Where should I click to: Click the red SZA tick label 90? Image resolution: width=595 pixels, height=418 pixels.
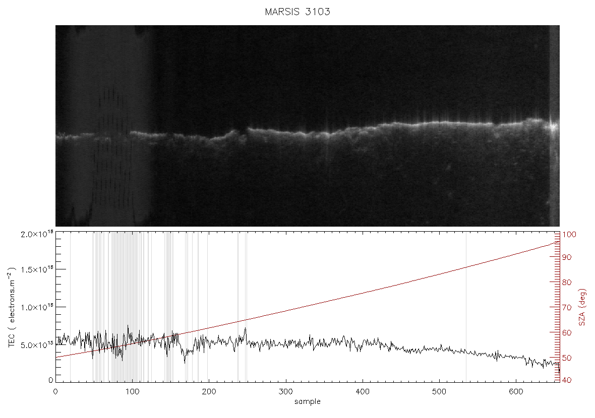click(567, 257)
